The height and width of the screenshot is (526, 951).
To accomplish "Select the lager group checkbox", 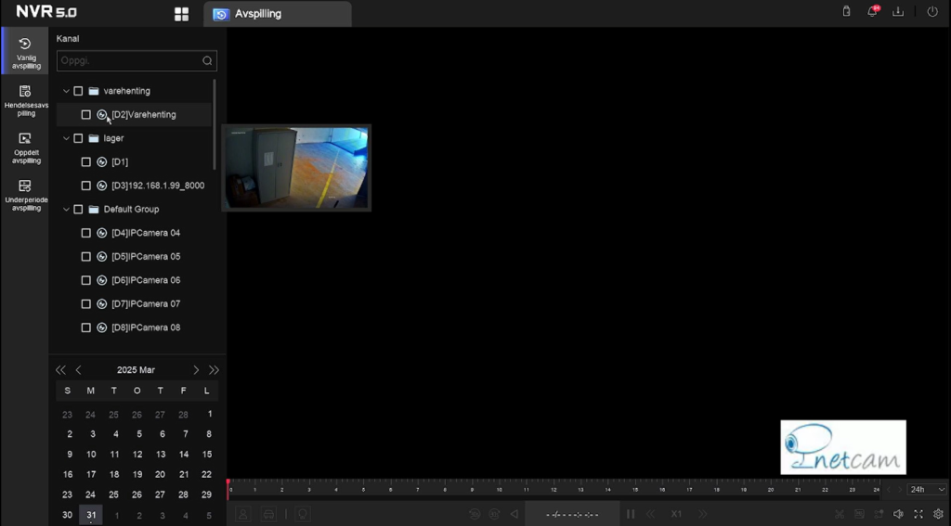I will 78,138.
